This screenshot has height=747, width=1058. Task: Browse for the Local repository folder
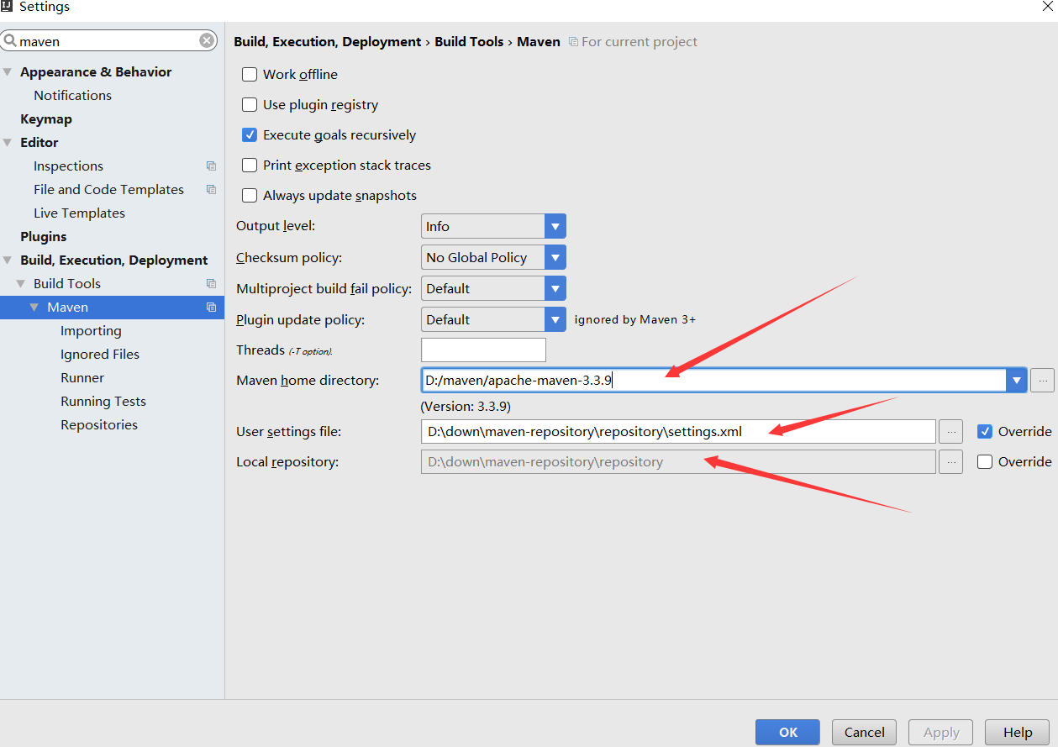[x=951, y=462]
